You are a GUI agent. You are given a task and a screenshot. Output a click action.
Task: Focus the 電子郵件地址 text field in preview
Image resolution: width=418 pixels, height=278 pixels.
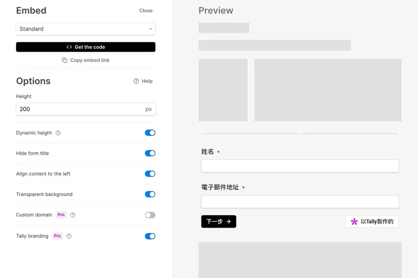coord(300,202)
